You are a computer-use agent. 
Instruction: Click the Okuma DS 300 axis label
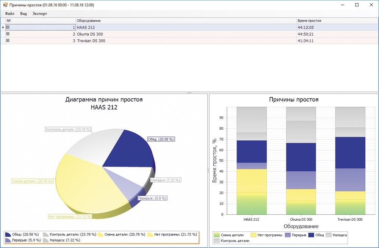click(x=301, y=220)
